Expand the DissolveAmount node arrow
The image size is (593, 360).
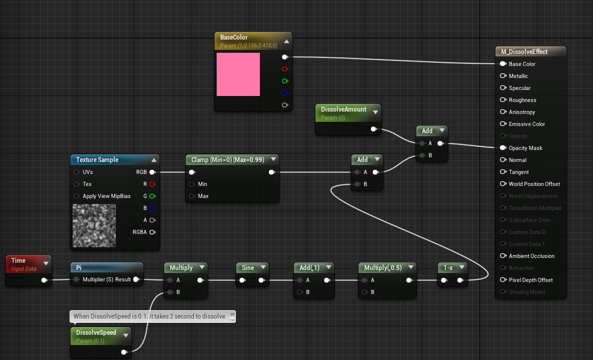376,112
